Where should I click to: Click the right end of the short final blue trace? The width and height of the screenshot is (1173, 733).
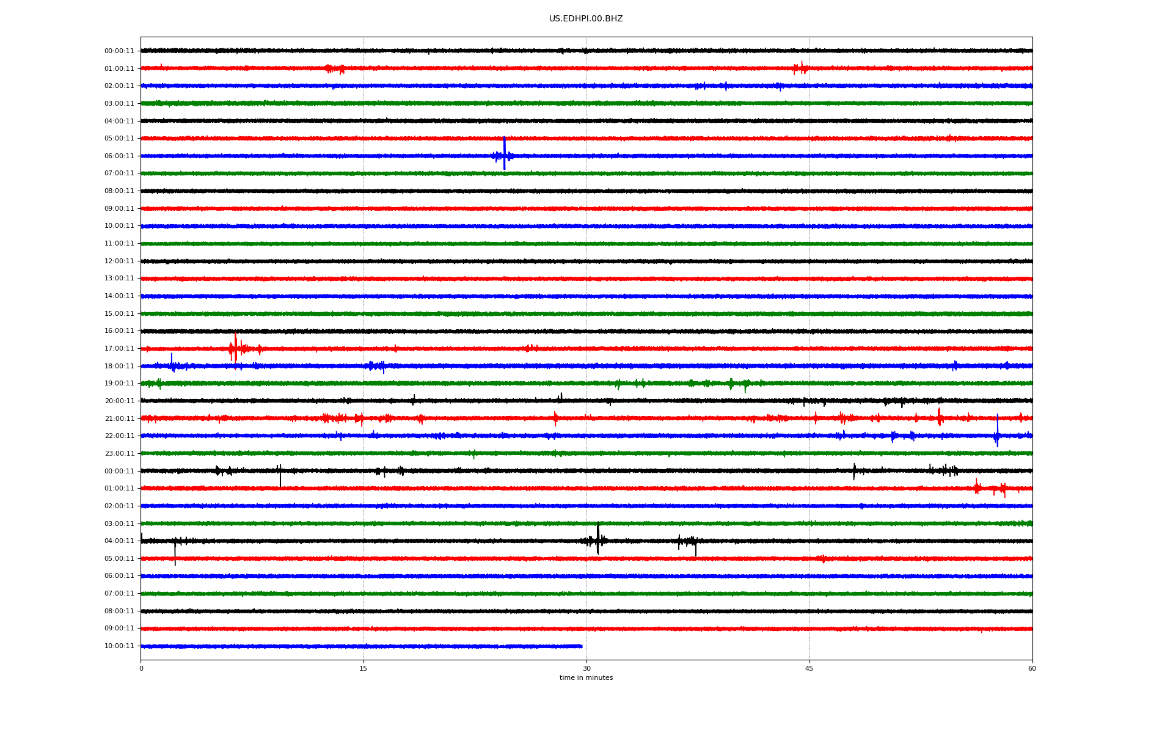click(581, 646)
